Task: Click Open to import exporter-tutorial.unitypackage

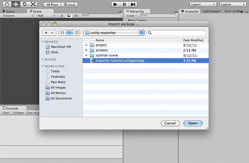Action: (193, 123)
